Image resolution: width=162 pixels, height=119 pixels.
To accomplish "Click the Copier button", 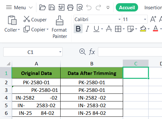I will (x=34, y=29).
